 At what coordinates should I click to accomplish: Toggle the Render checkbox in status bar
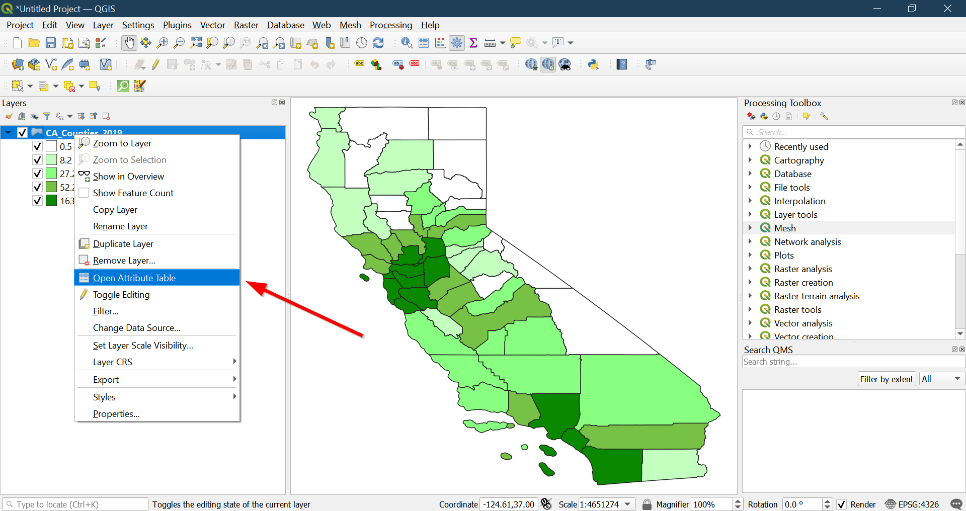[841, 504]
